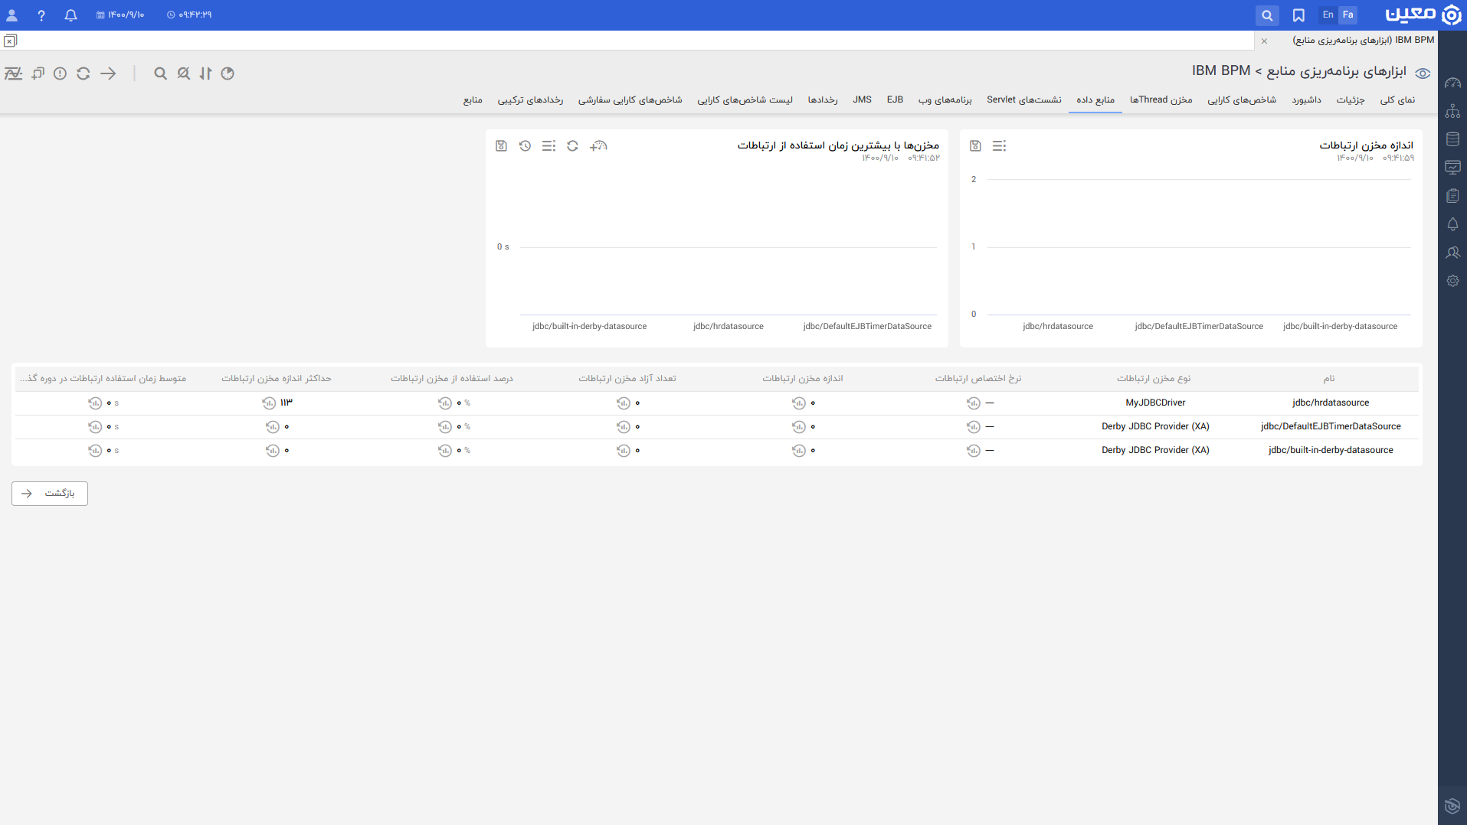Image resolution: width=1467 pixels, height=825 pixels.
Task: Click the bottom sidebar logo icon
Action: point(1452,805)
